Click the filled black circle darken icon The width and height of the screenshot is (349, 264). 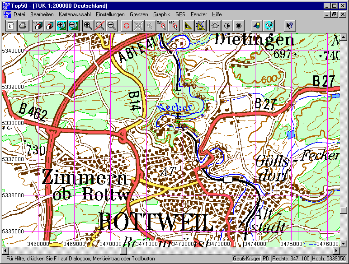239,26
